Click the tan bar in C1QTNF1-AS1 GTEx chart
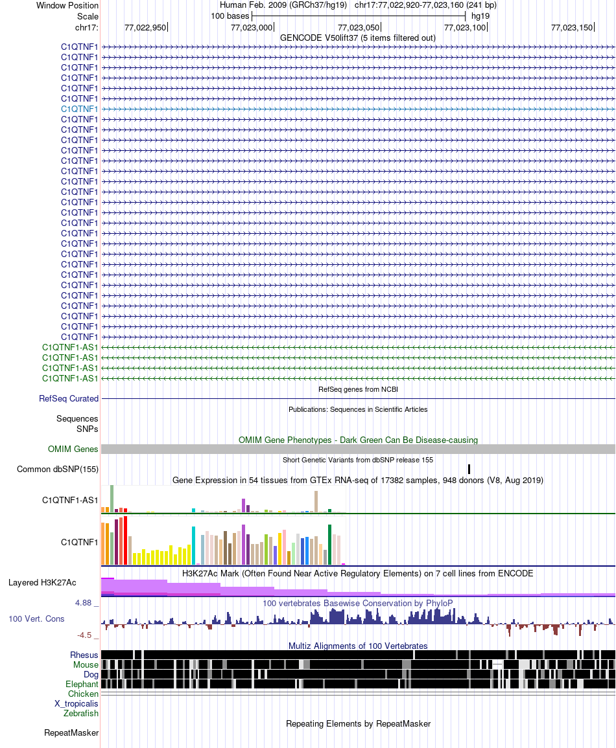Screen dimensions: 616x748 click(316, 502)
